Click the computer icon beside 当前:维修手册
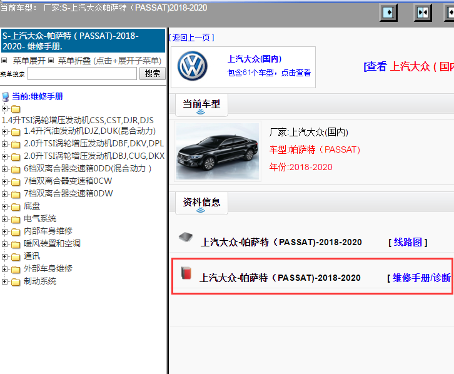This screenshot has height=374, width=454. pyautogui.click(x=5, y=97)
